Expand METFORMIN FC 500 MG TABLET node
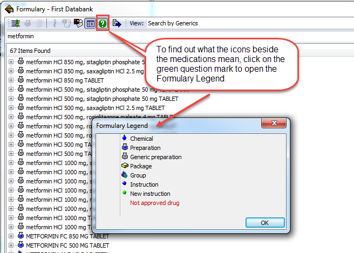354x253 pixels. coord(11,245)
